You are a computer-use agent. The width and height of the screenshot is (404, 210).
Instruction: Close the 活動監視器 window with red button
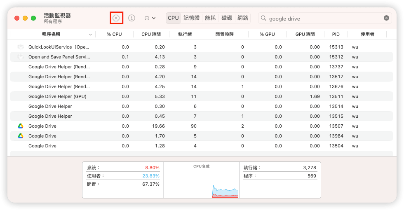[x=17, y=18]
